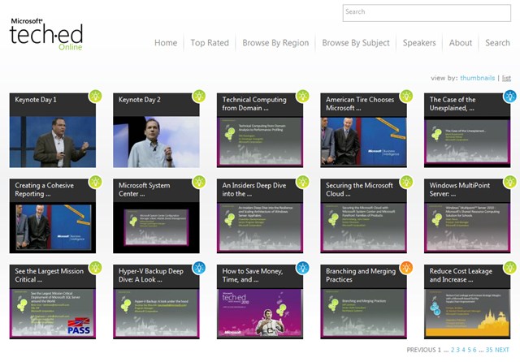
Task: Click the green lightbulb badge on Keynote Day 1
Action: tap(96, 96)
